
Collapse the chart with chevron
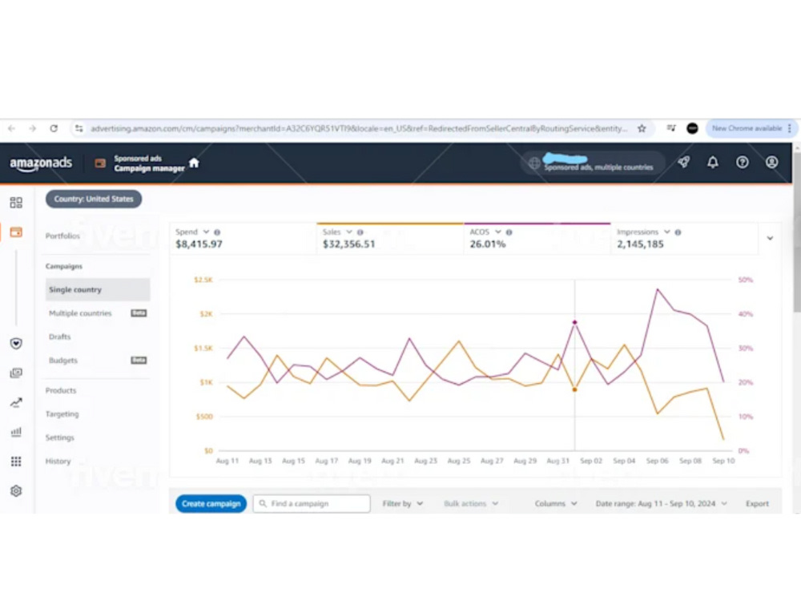[770, 238]
